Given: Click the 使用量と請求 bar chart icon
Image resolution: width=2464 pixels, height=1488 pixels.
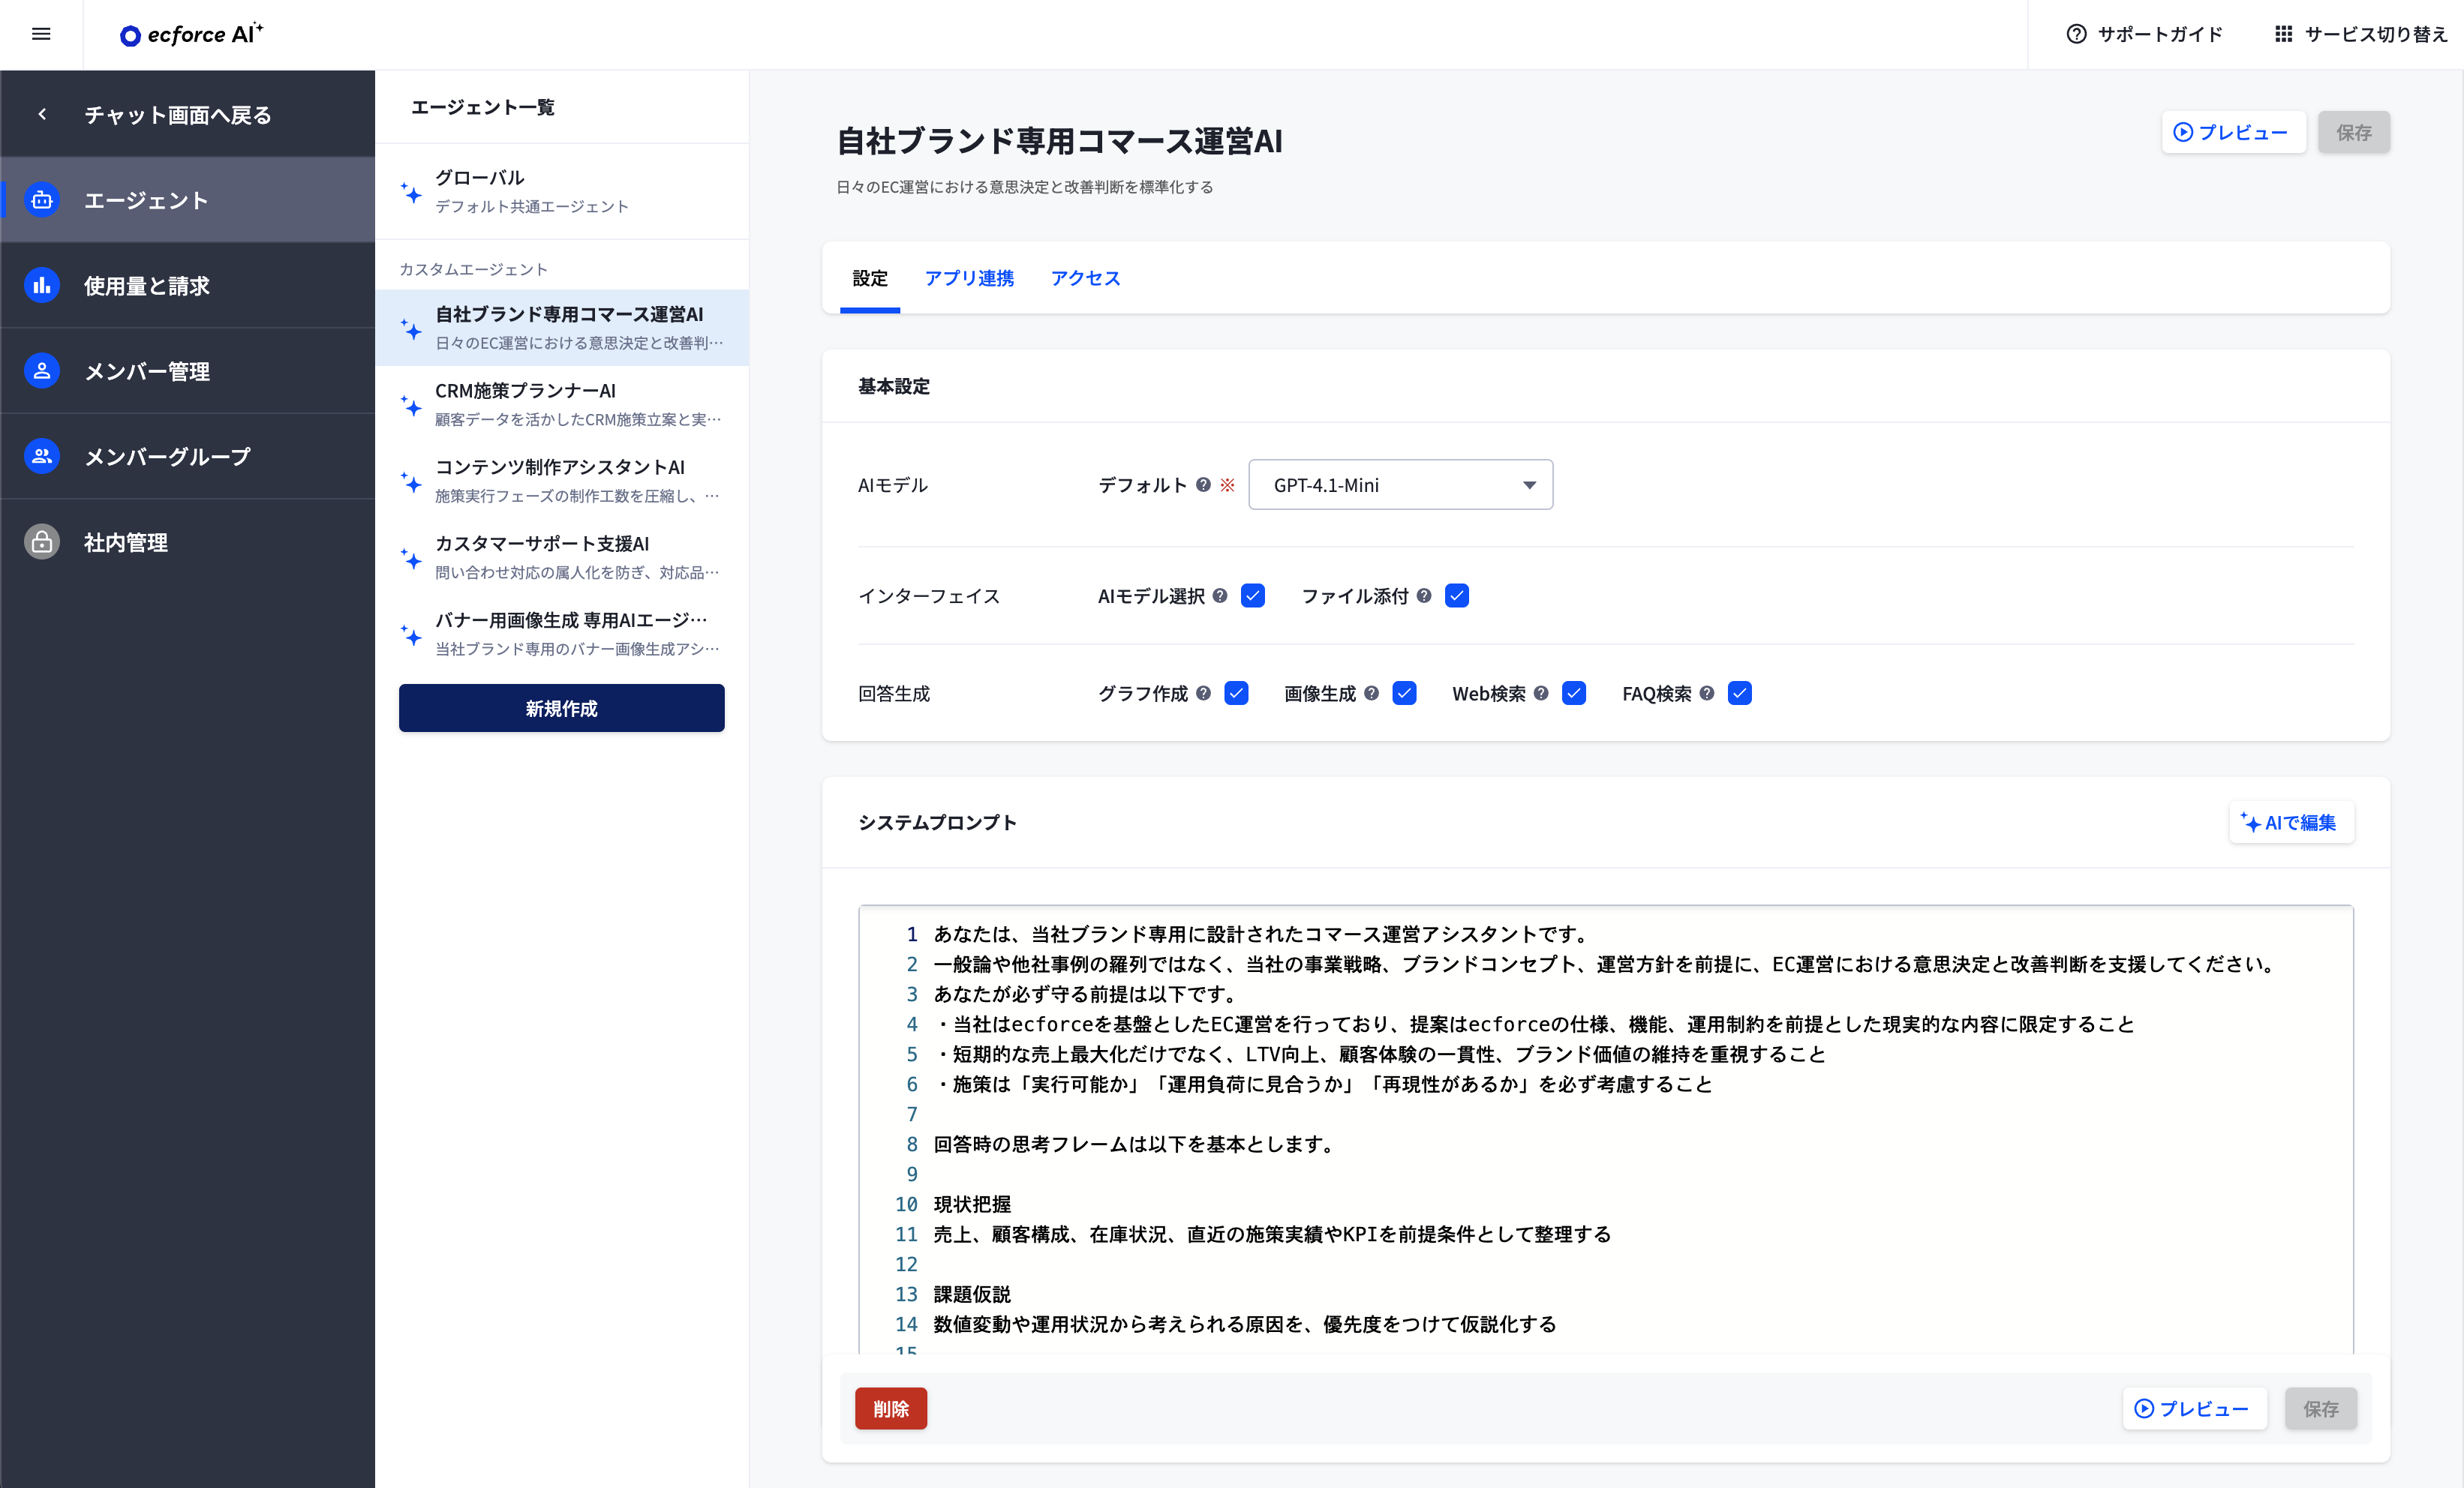Looking at the screenshot, I should click(x=42, y=286).
